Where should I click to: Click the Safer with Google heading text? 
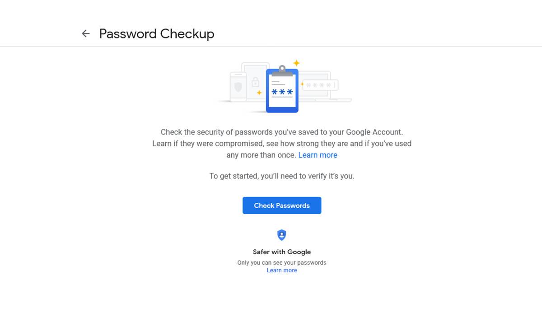pos(281,252)
